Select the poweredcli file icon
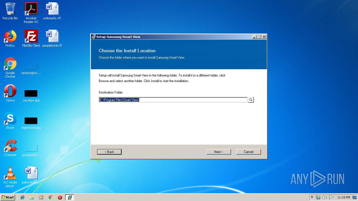The height and width of the screenshot is (201, 358). tap(31, 150)
